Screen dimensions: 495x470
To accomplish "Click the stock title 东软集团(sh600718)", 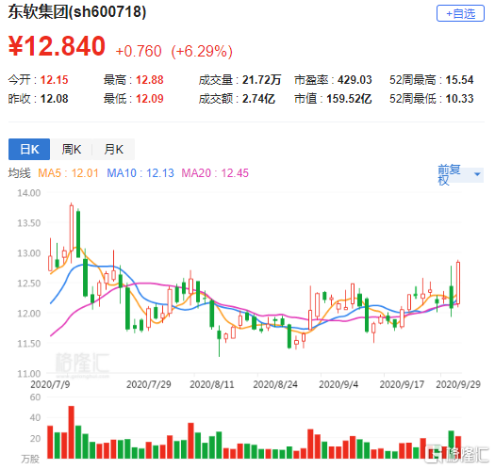I will pyautogui.click(x=77, y=12).
